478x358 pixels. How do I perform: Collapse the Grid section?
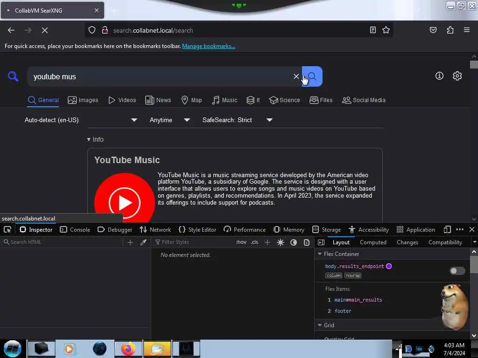click(x=320, y=325)
